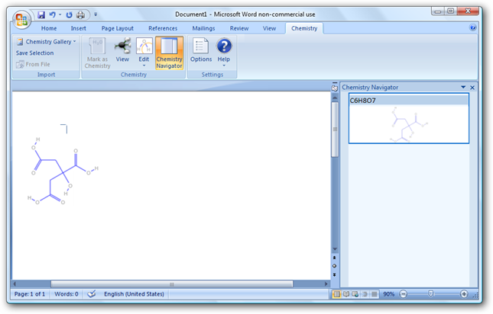Viewport: 493px width, 314px height.
Task: Select the C6H8O7 molecule thumbnail
Action: click(x=409, y=118)
